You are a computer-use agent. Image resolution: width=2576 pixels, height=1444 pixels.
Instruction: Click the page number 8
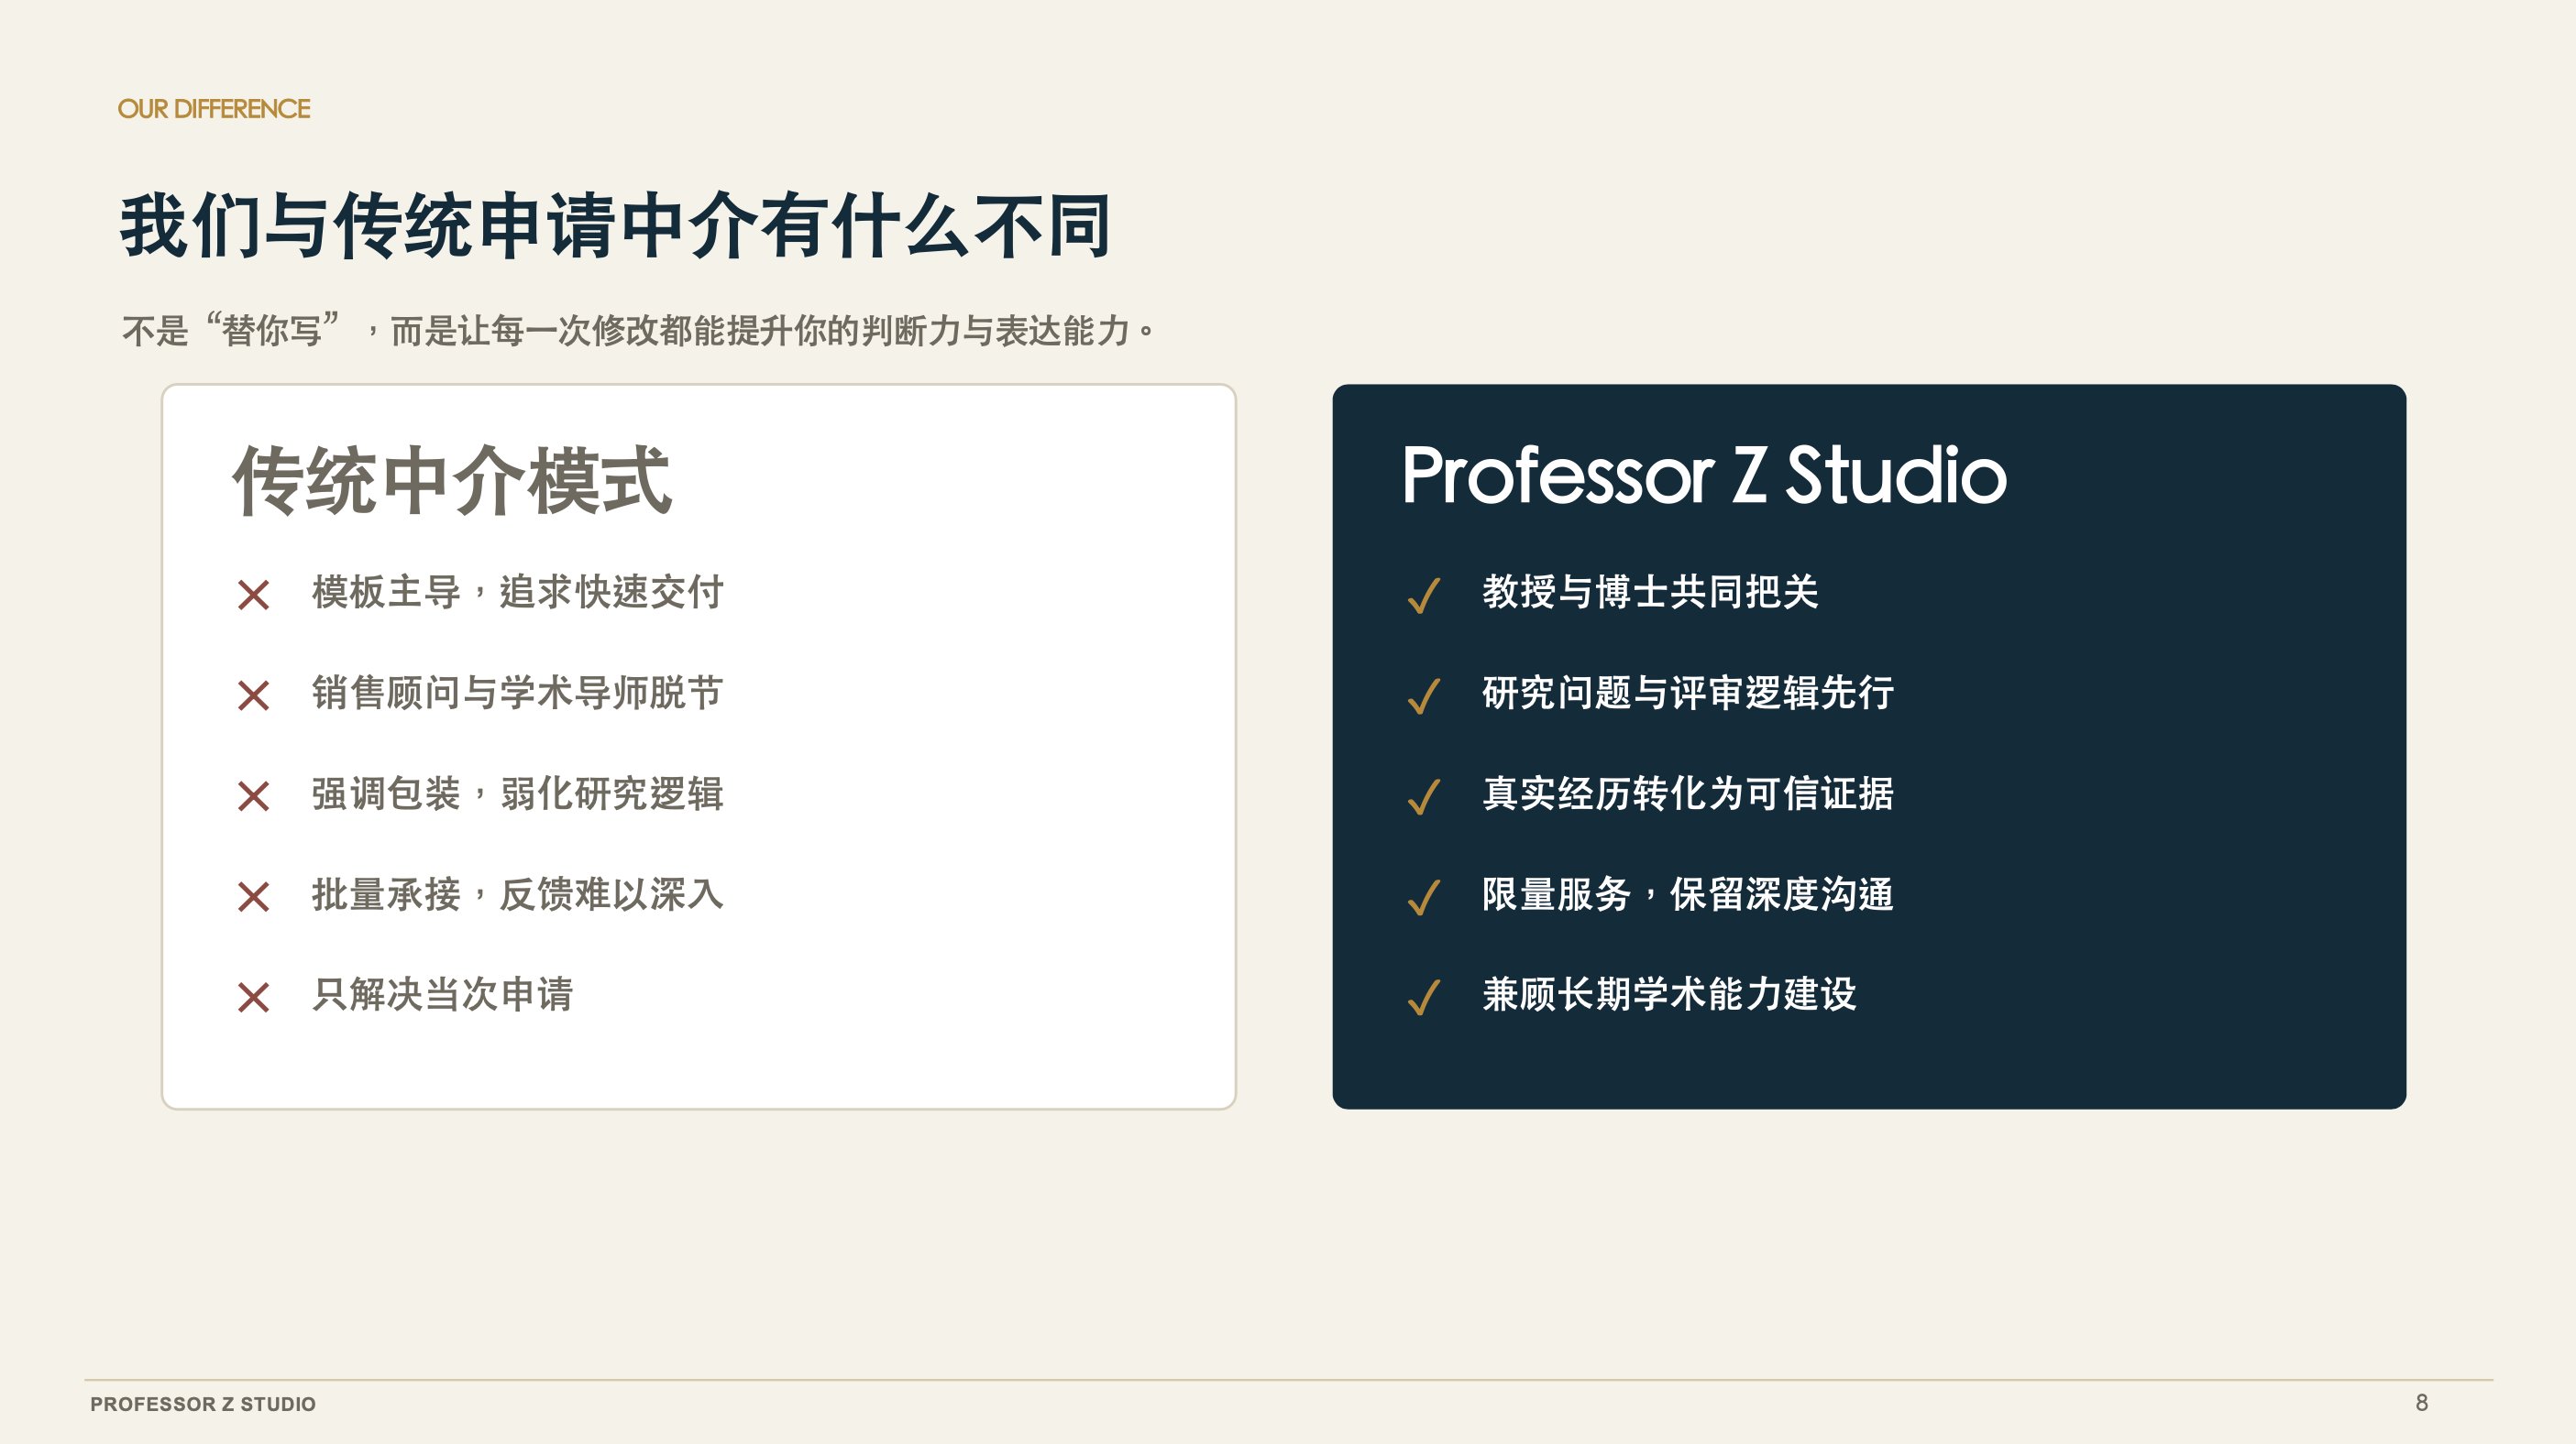[2421, 1402]
